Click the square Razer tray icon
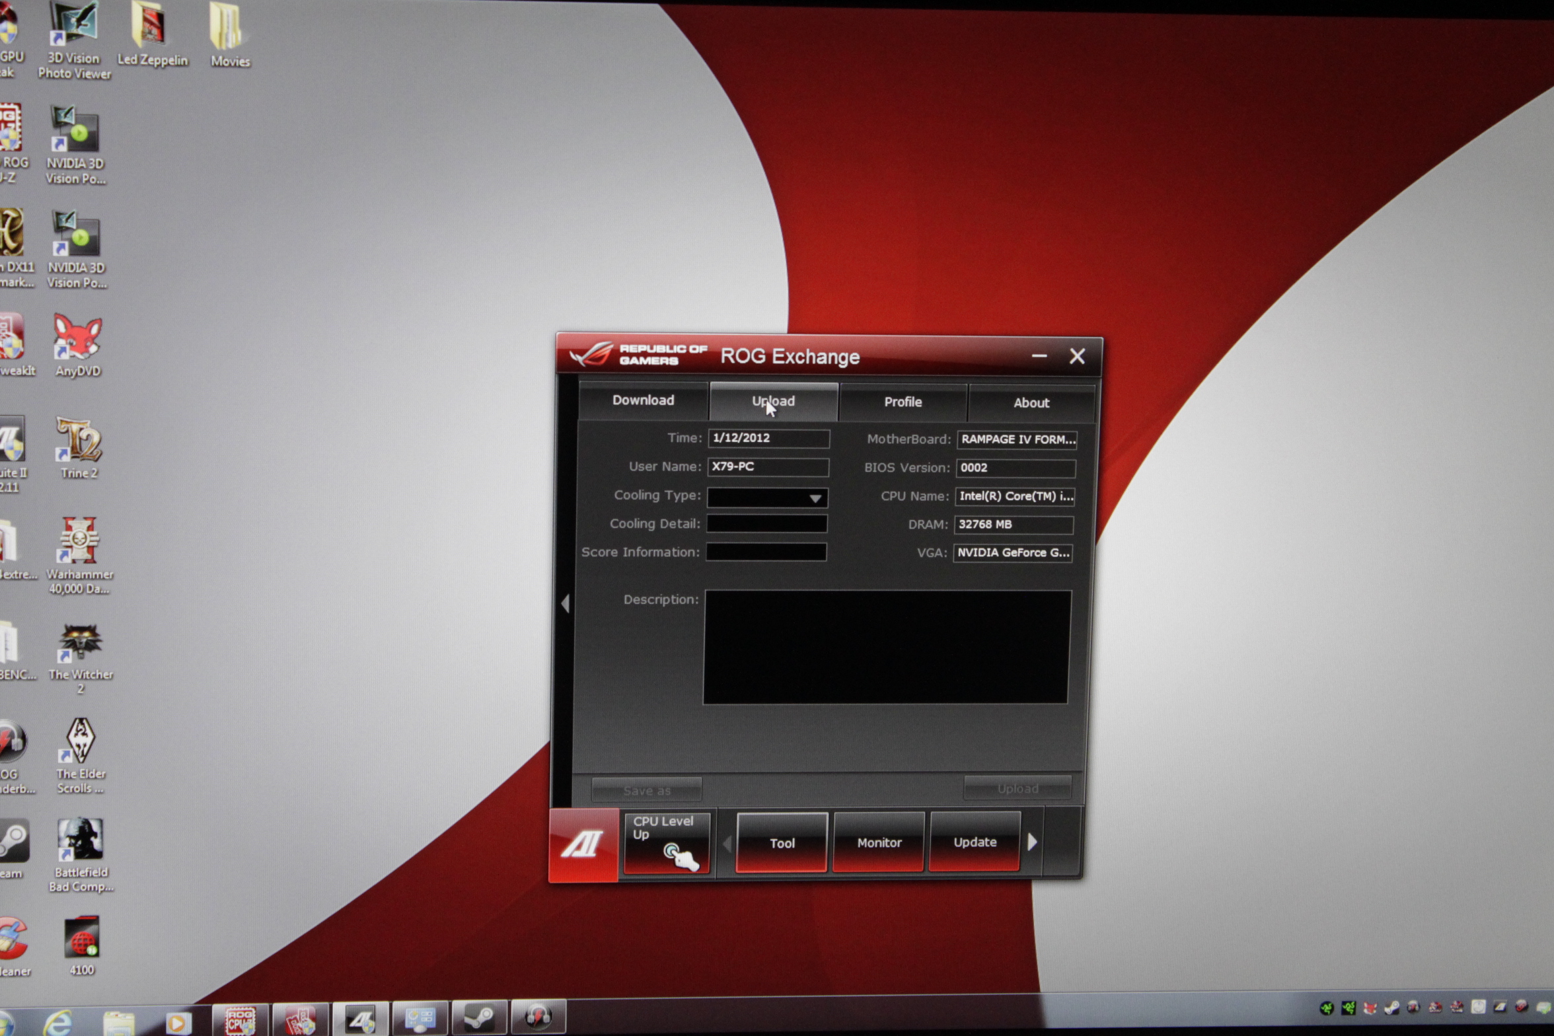 (1348, 1008)
